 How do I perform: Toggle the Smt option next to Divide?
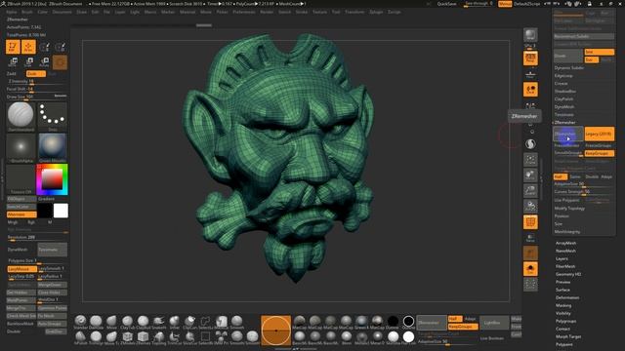600,52
